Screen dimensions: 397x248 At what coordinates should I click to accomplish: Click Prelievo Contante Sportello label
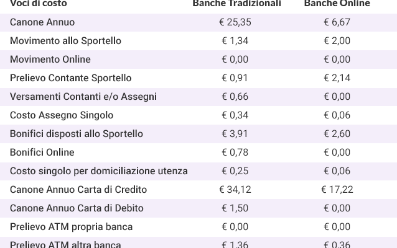pos(71,78)
